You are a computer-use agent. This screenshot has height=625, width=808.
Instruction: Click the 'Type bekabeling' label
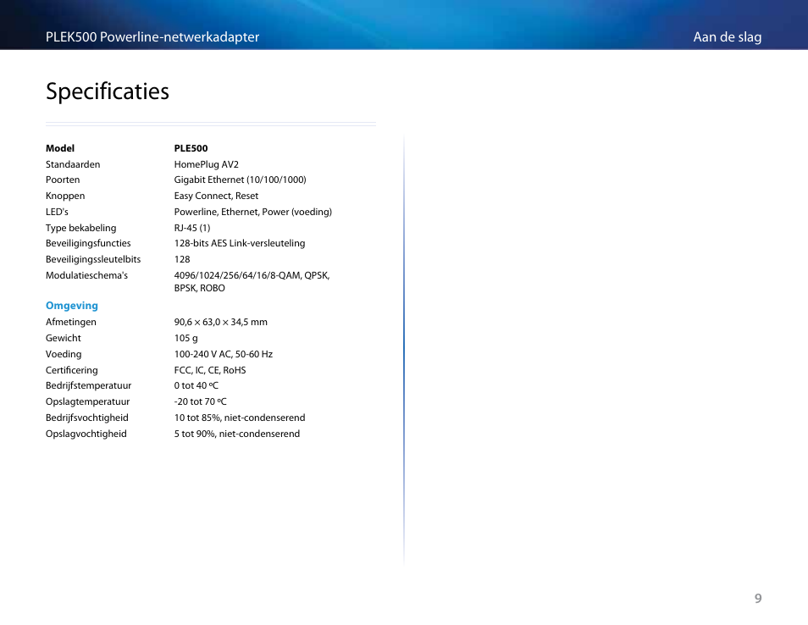[x=81, y=228]
